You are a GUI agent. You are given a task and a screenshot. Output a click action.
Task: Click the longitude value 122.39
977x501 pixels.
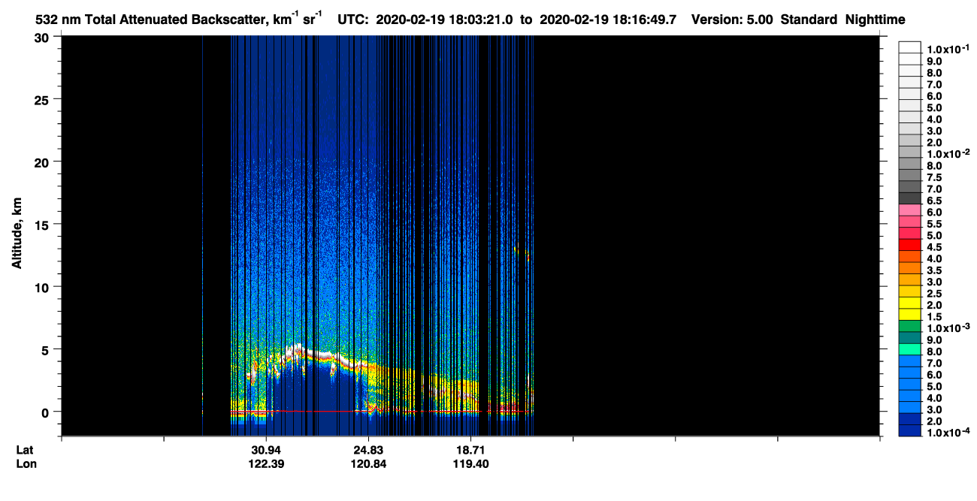pos(265,463)
